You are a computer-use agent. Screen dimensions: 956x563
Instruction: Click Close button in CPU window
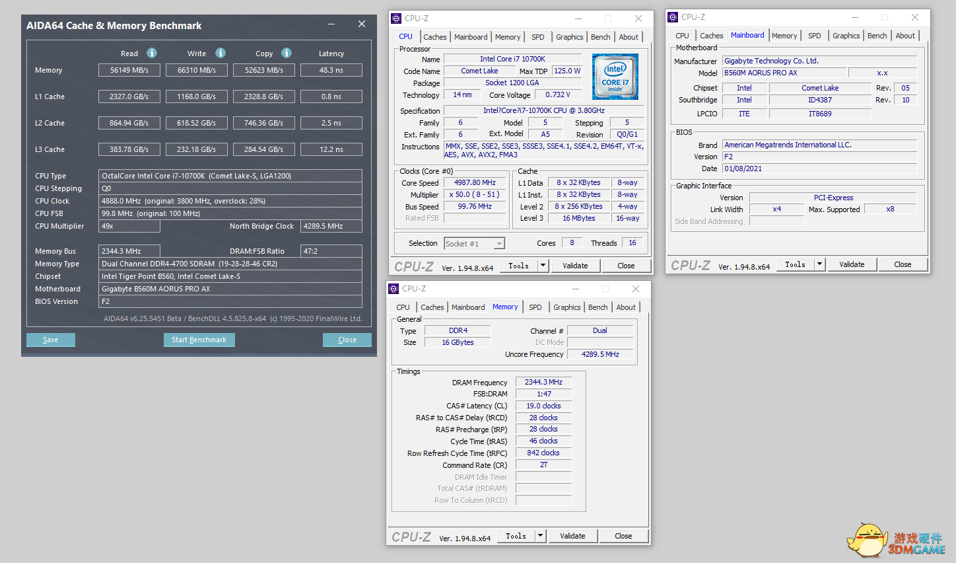click(626, 266)
